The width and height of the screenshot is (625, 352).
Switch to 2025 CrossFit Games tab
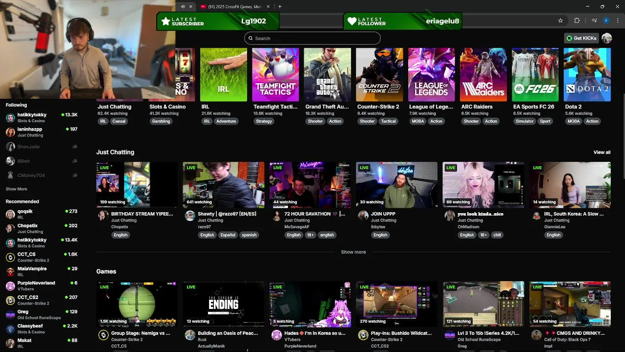pyautogui.click(x=235, y=6)
